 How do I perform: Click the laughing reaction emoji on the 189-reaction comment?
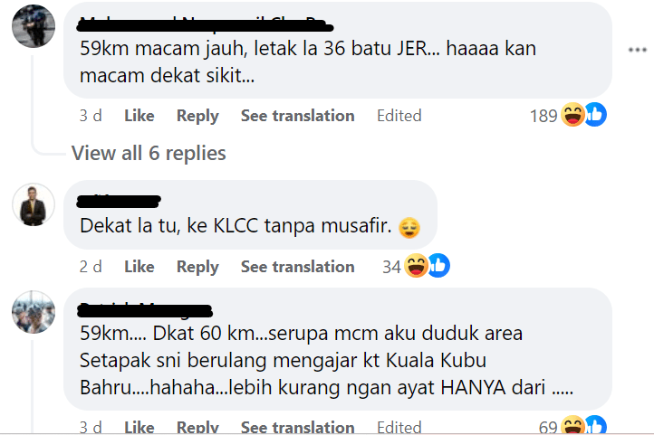pyautogui.click(x=573, y=115)
